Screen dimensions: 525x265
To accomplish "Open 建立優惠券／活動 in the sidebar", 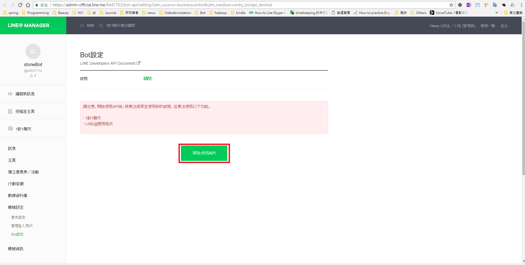I will point(23,172).
